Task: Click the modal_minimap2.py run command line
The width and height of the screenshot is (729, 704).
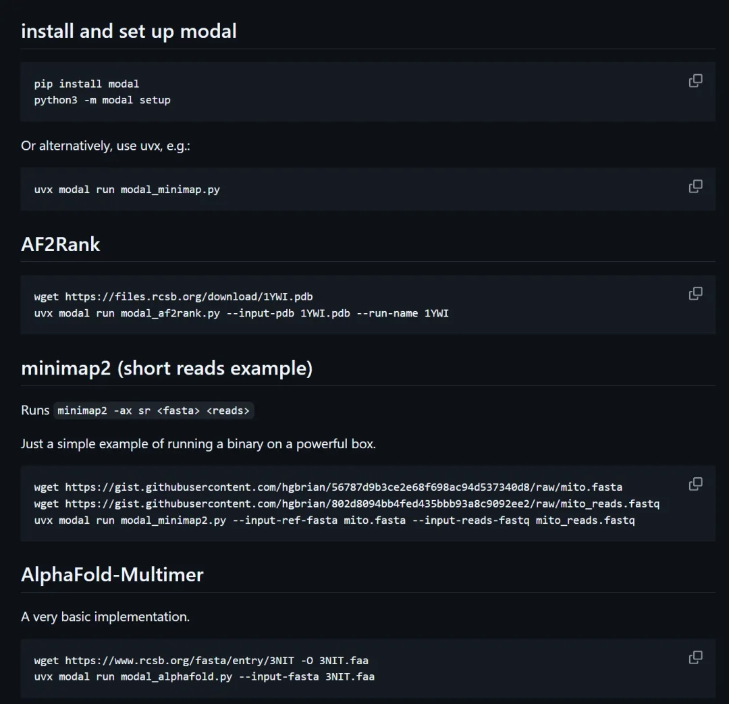Action: coord(334,520)
